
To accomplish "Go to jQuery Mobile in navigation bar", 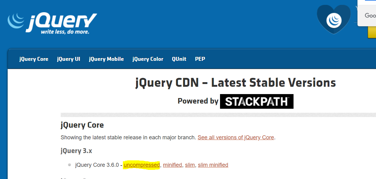I will [106, 59].
